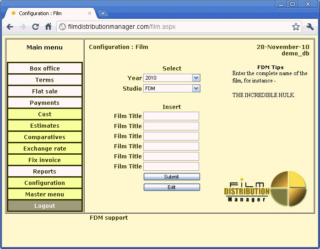Open Box office from main menu
The height and width of the screenshot is (249, 320).
click(45, 69)
